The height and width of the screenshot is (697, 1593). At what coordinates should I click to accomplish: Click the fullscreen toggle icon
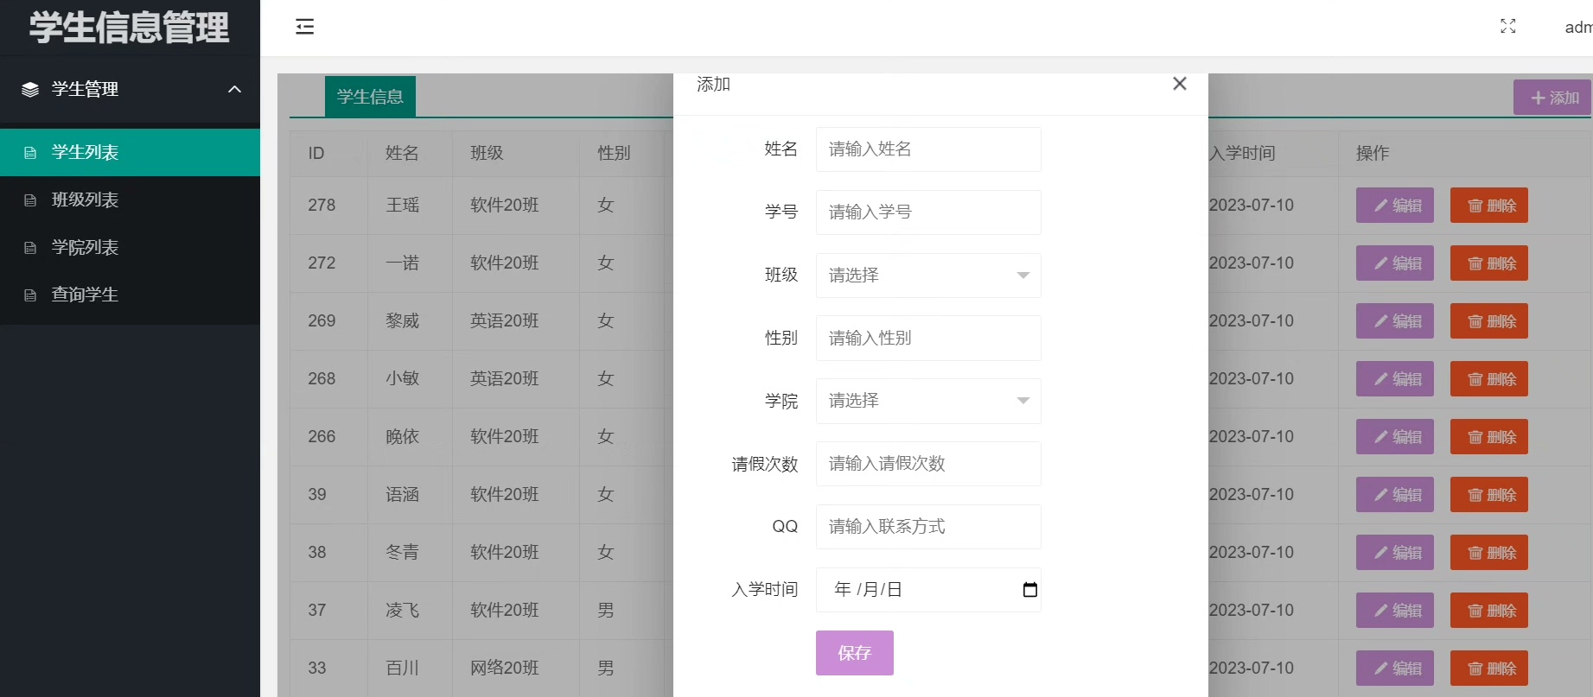(1507, 27)
